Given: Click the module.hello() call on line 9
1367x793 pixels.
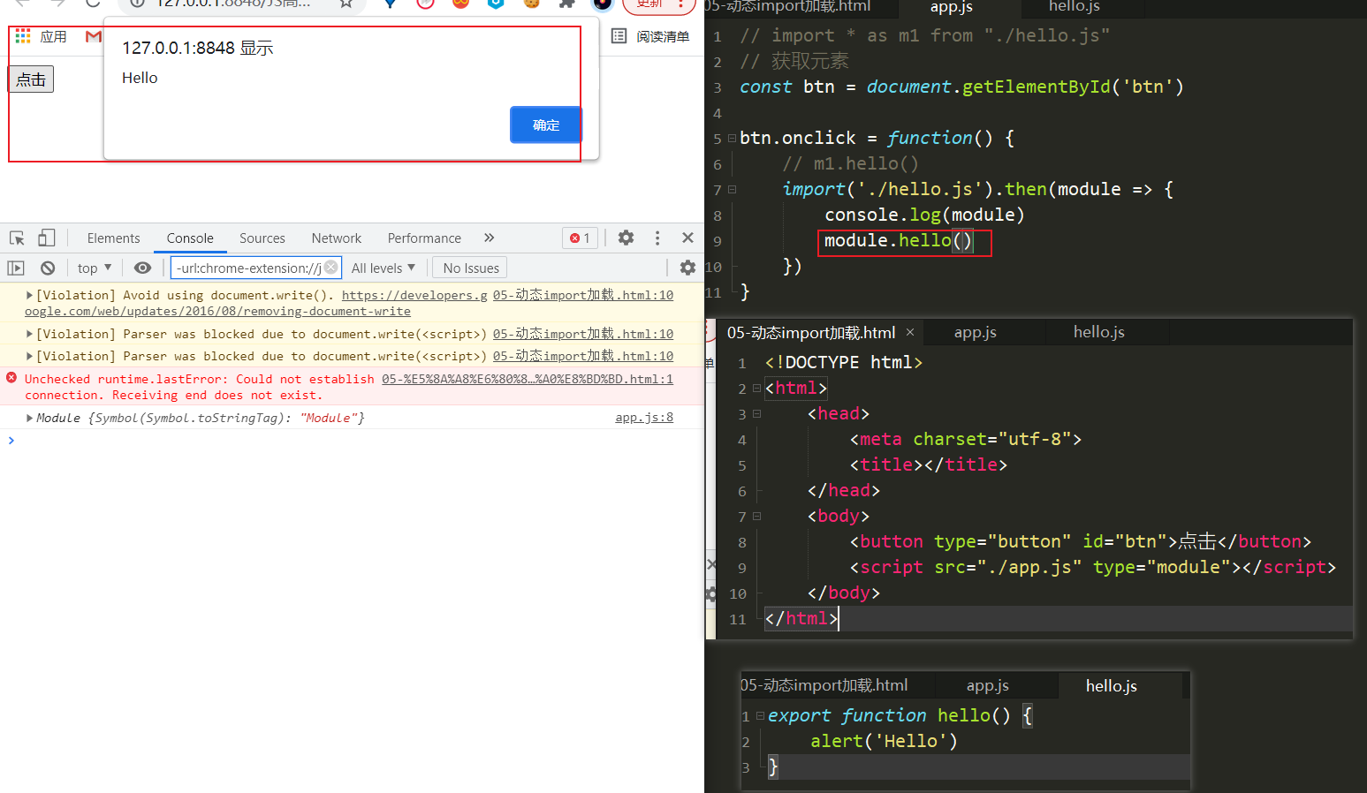Looking at the screenshot, I should [898, 241].
